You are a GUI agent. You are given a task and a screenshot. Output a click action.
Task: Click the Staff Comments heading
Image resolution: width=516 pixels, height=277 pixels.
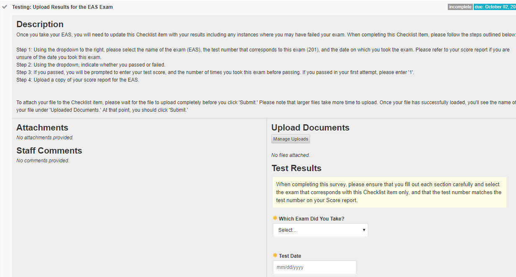coord(49,151)
